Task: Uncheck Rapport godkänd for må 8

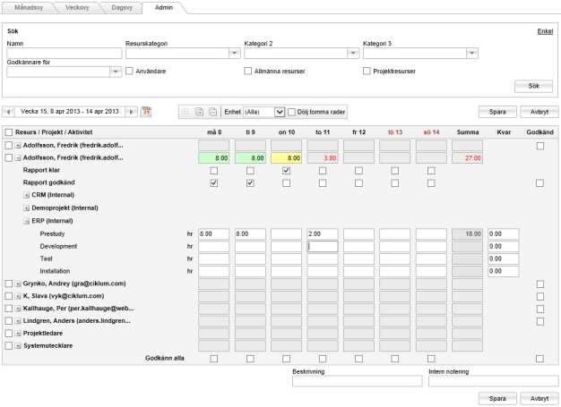Action: click(x=214, y=182)
